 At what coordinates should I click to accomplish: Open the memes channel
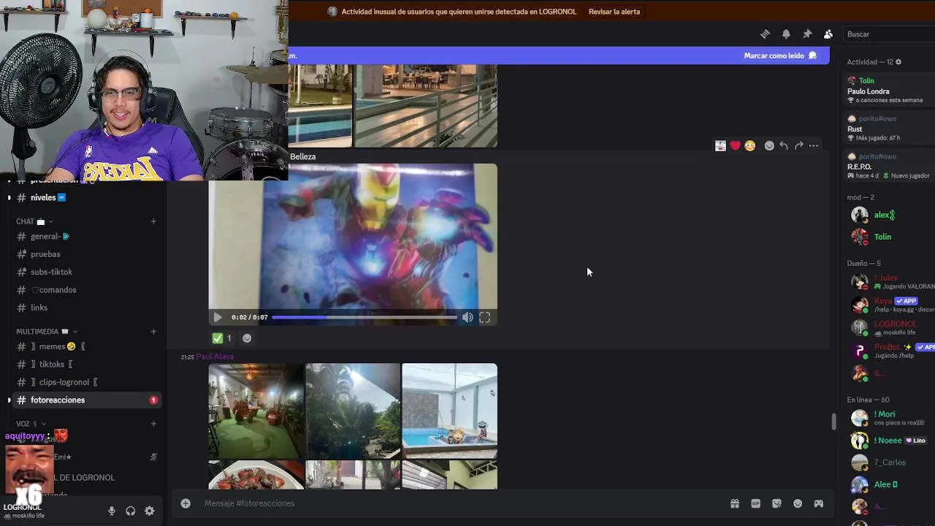[86, 346]
